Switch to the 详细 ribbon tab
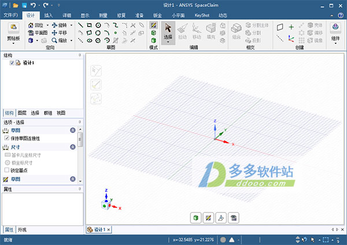This screenshot has height=245, width=347. [67, 15]
